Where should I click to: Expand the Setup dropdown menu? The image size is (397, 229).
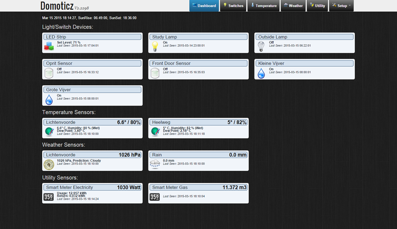[341, 5]
